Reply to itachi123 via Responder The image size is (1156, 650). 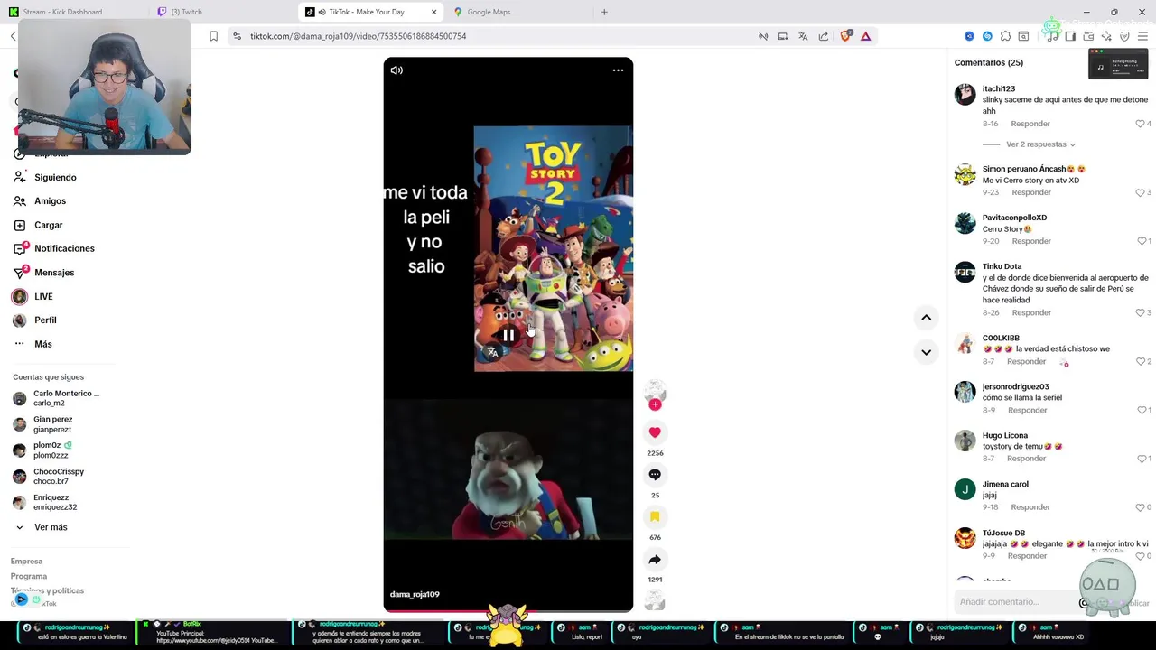click(x=1030, y=124)
